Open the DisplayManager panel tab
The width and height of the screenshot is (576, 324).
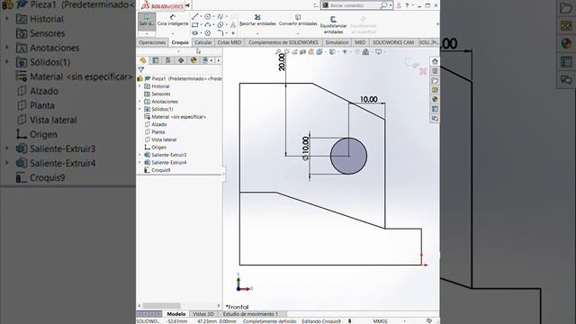pos(193,60)
